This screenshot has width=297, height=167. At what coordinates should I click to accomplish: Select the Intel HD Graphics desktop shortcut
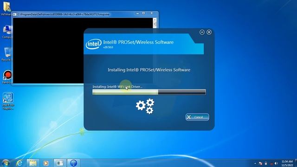click(8, 101)
